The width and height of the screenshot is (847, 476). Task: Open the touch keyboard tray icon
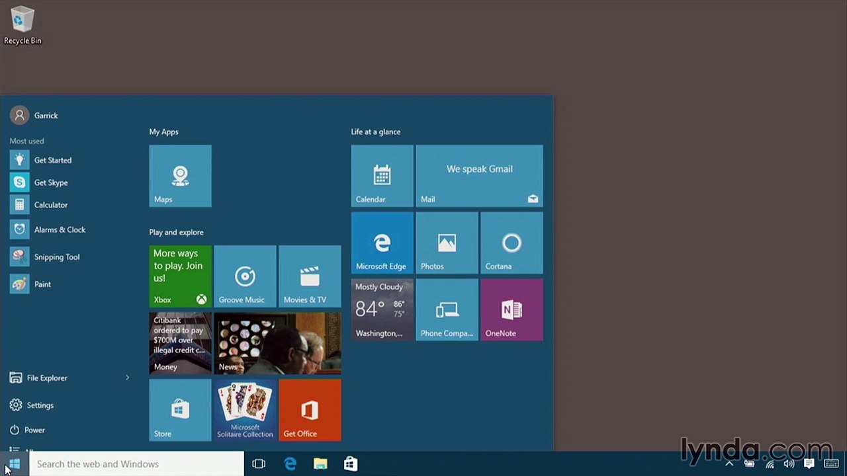pyautogui.click(x=831, y=464)
